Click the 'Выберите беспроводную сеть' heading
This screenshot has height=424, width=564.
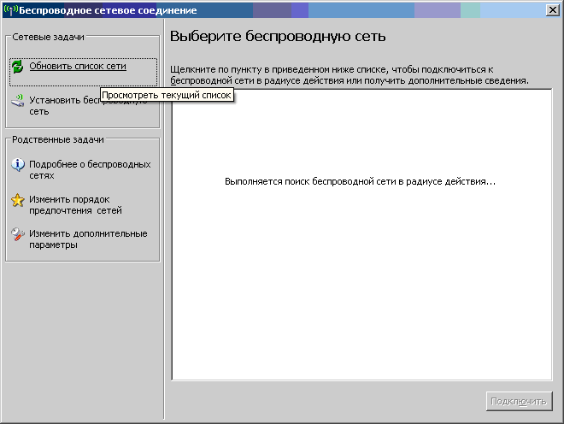[x=278, y=37]
